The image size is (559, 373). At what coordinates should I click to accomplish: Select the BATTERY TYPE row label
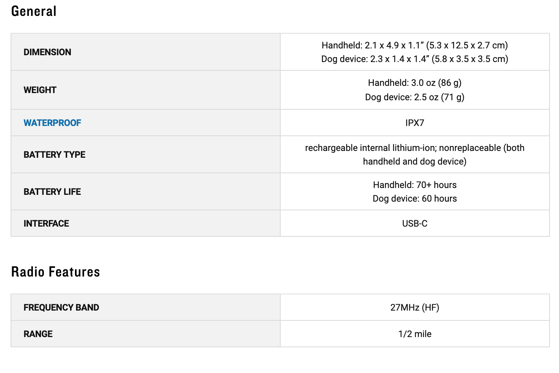click(x=55, y=155)
